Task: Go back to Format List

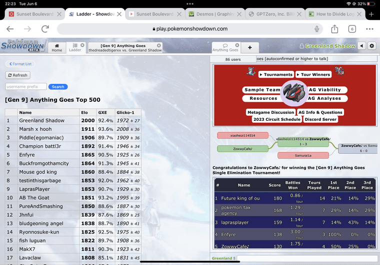Action: (19, 64)
